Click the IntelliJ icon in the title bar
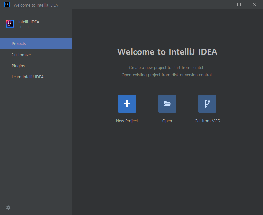This screenshot has height=215, width=263. (7, 5)
